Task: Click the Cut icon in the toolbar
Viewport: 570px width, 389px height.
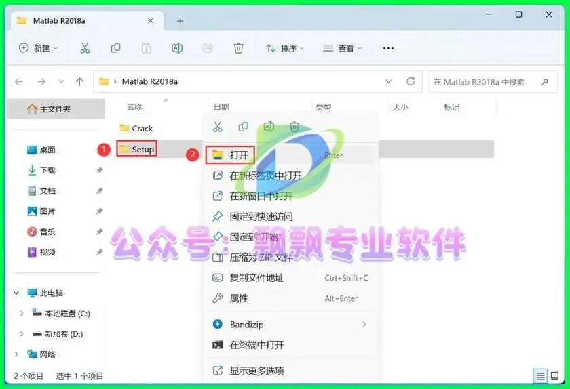Action: 85,48
